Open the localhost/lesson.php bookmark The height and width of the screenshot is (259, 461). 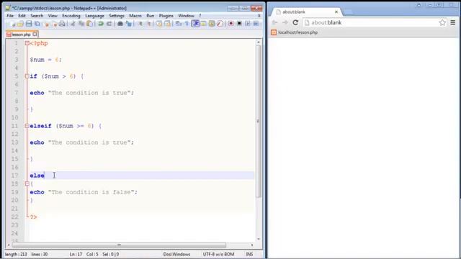click(295, 32)
